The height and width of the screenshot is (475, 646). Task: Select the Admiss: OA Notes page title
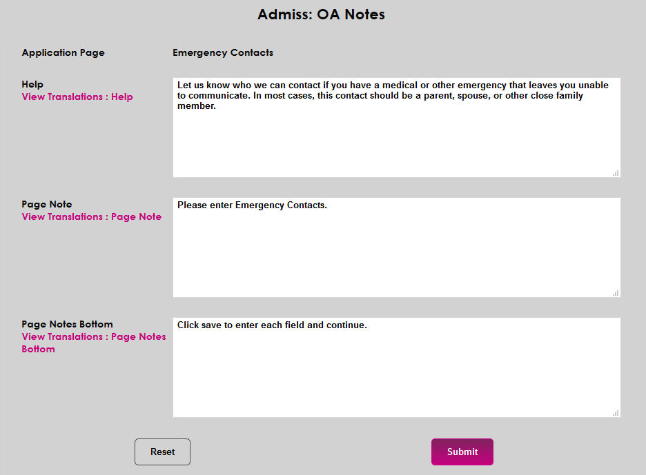click(x=322, y=14)
